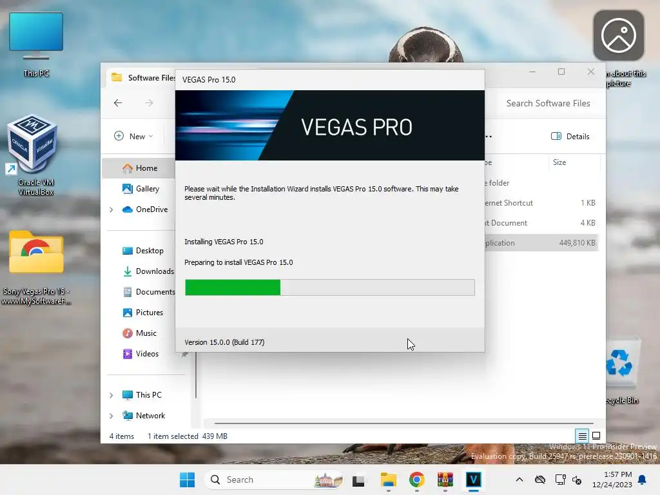This screenshot has width=660, height=495.
Task: Open Oracle VM VirtualBox desktop shortcut
Action: point(33,155)
